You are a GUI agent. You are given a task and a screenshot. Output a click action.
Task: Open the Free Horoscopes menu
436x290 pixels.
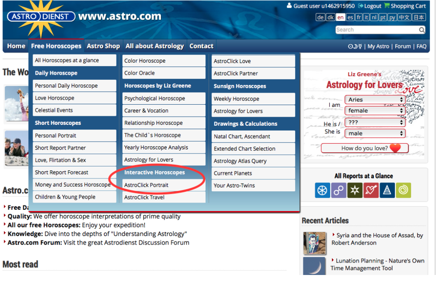click(56, 46)
